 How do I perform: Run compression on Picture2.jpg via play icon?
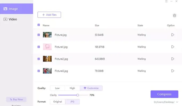pos(173,59)
